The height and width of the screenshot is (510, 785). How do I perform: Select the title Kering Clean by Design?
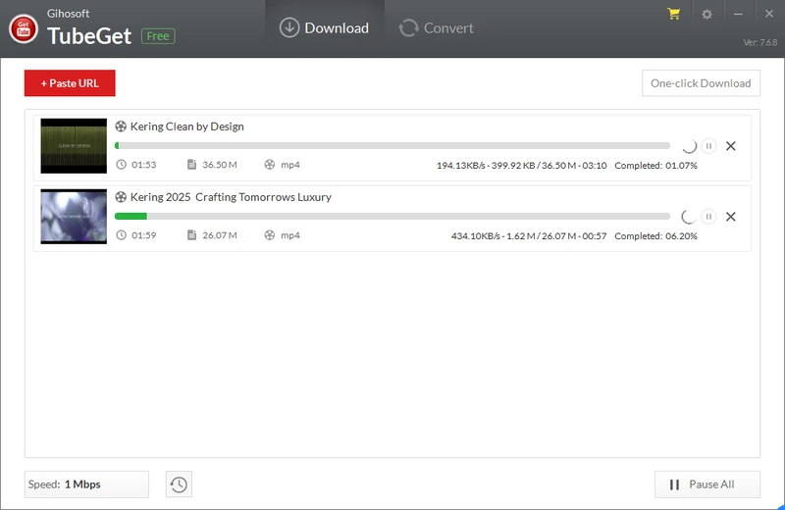[x=187, y=127]
